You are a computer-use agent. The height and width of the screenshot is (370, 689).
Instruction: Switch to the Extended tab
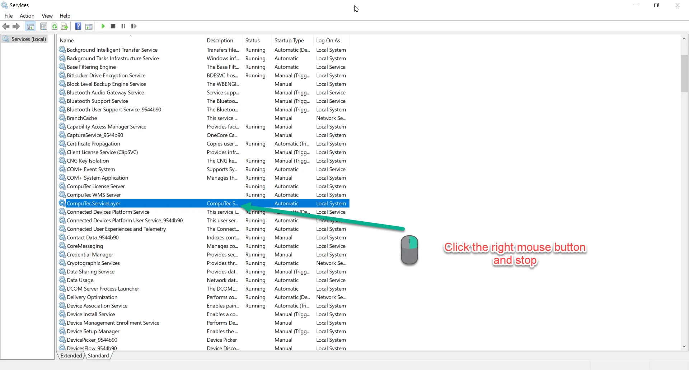coord(71,356)
